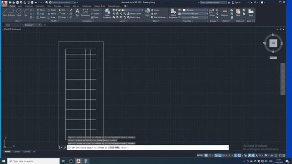Toggle object snap tracking in status bar
This screenshot has width=292, height=164.
tap(235, 155)
